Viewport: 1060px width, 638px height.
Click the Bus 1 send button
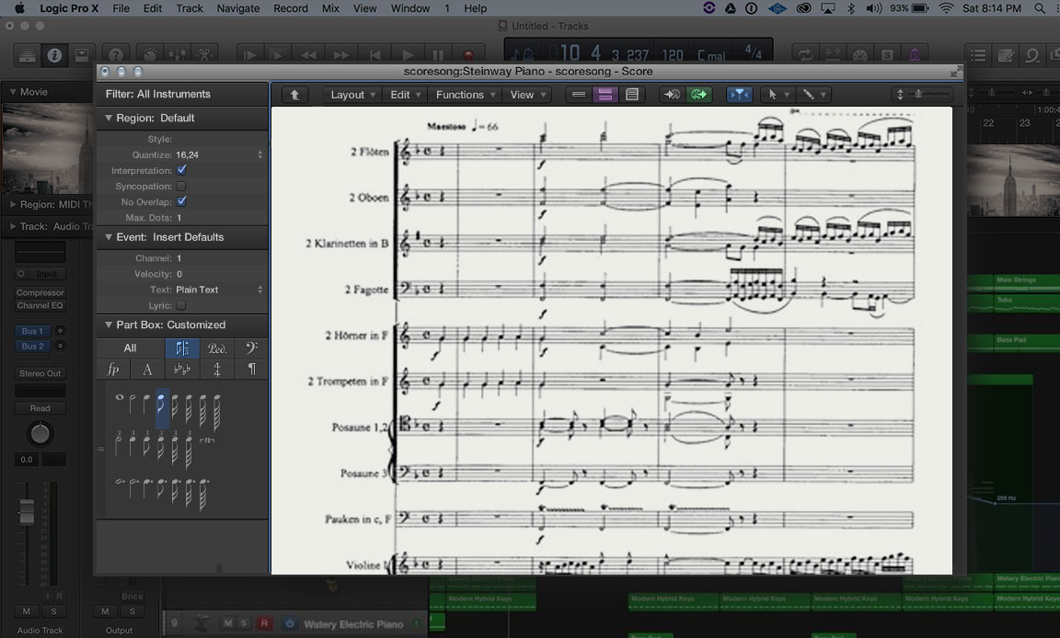tap(32, 331)
